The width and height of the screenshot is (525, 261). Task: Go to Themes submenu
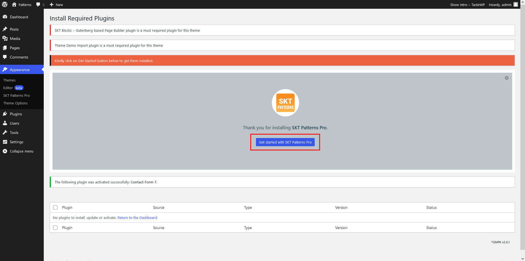click(9, 80)
